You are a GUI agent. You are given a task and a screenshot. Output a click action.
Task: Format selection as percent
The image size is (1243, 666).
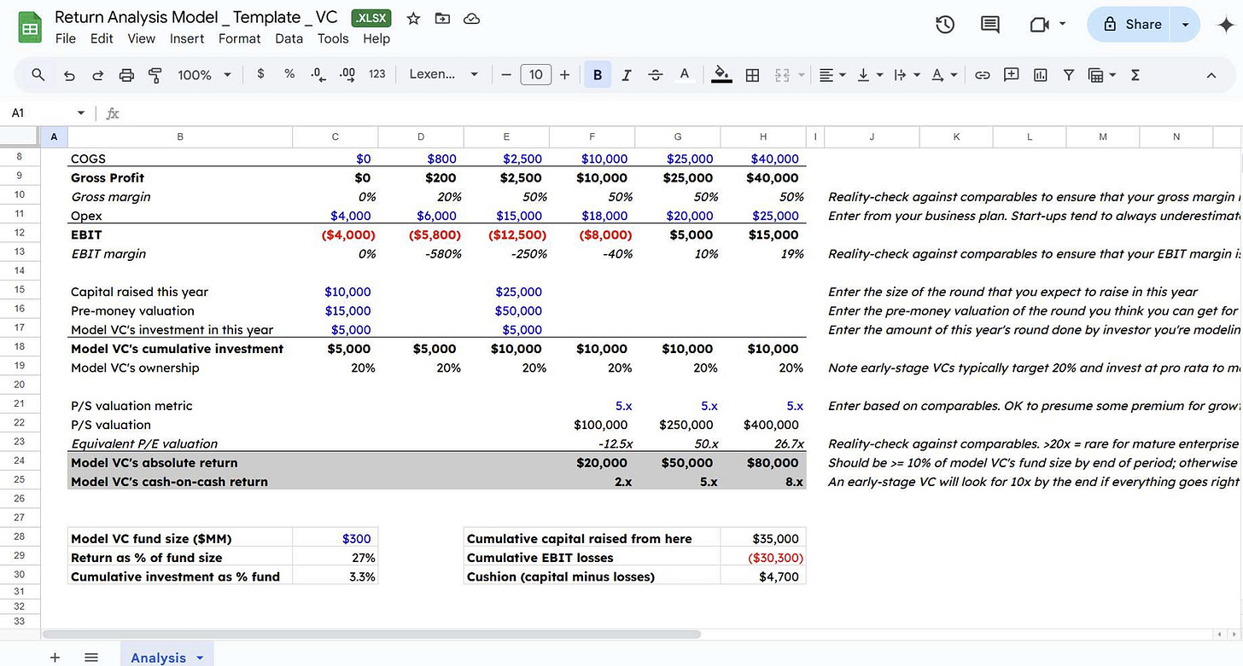(289, 74)
